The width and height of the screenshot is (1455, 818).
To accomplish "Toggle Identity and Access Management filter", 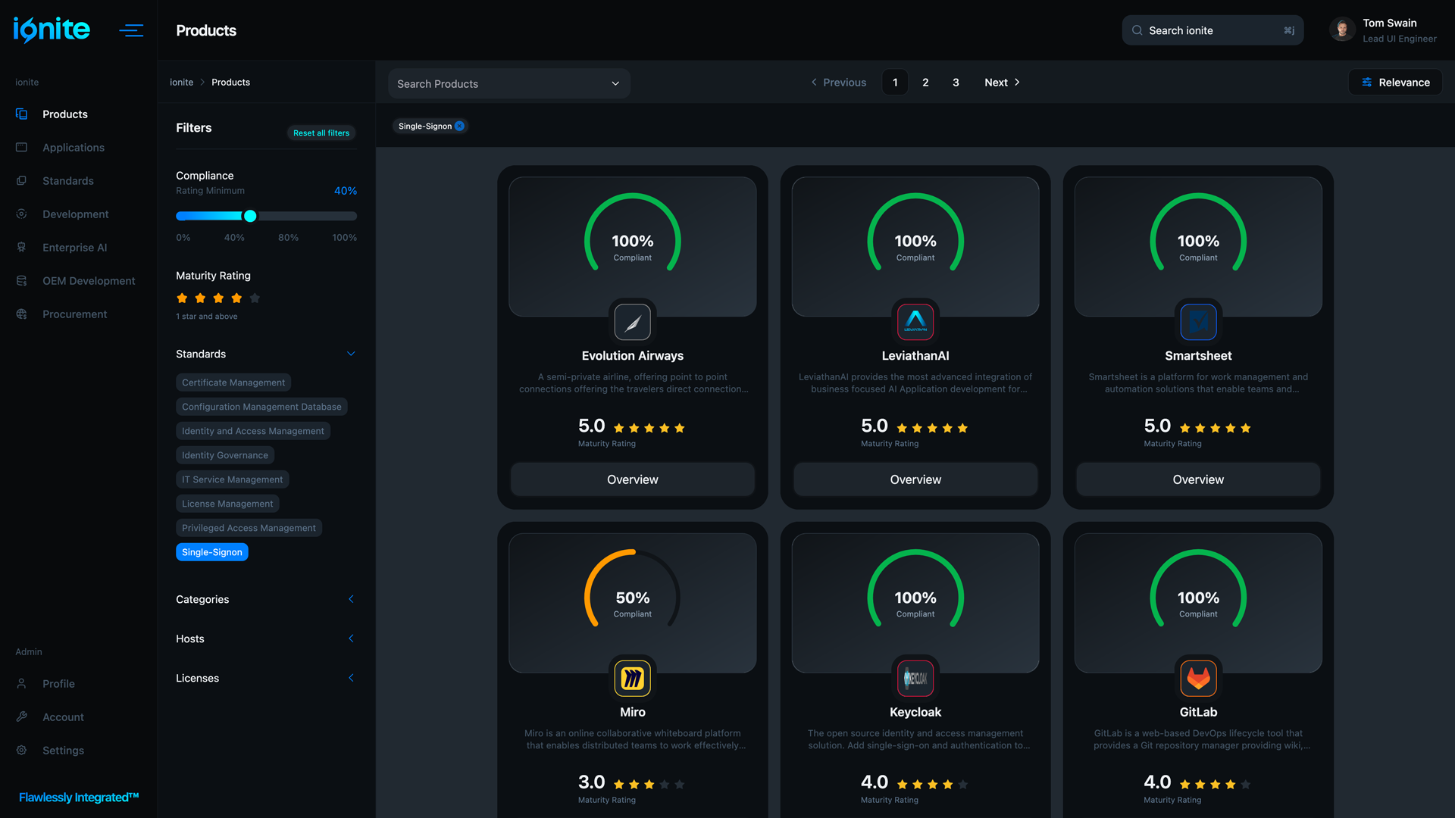I will [253, 431].
